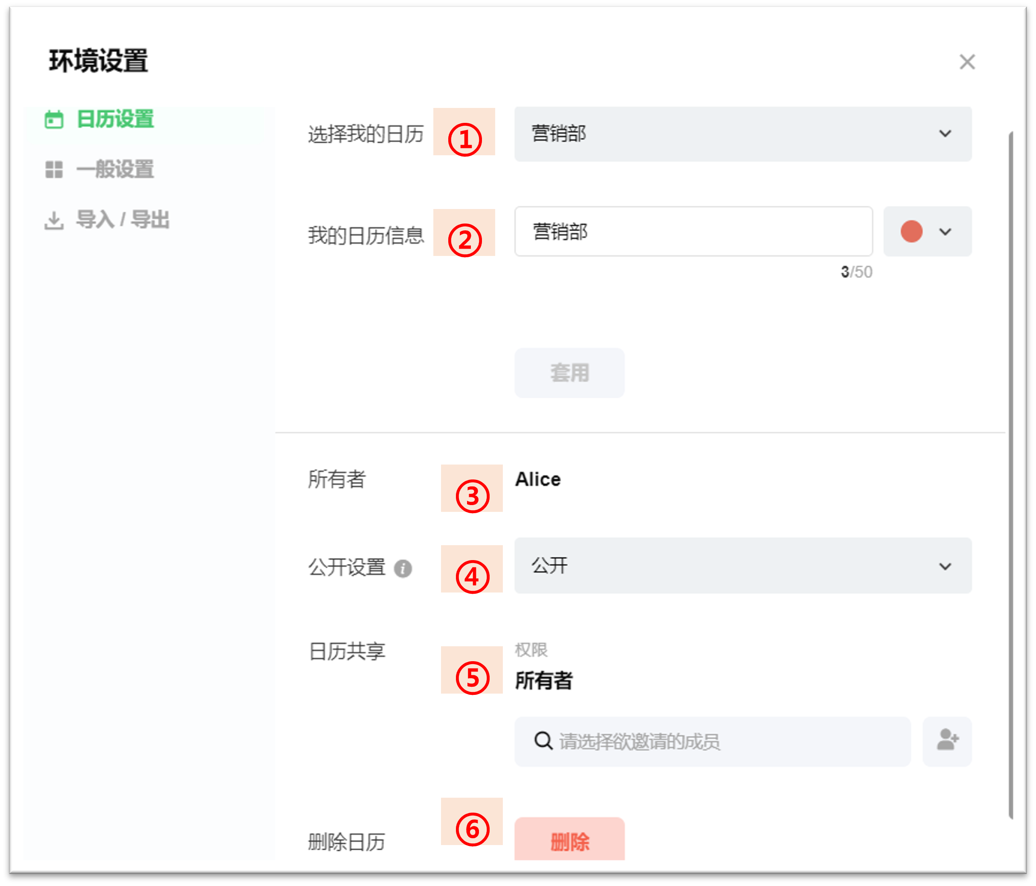Click the red calendar color circle
Viewport: 1036px width, 886px height.
pyautogui.click(x=911, y=232)
